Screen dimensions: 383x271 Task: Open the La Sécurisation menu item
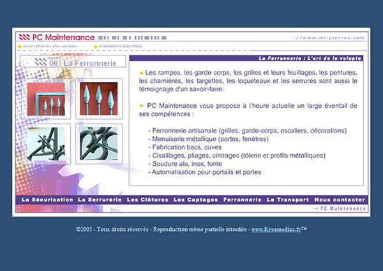47,200
